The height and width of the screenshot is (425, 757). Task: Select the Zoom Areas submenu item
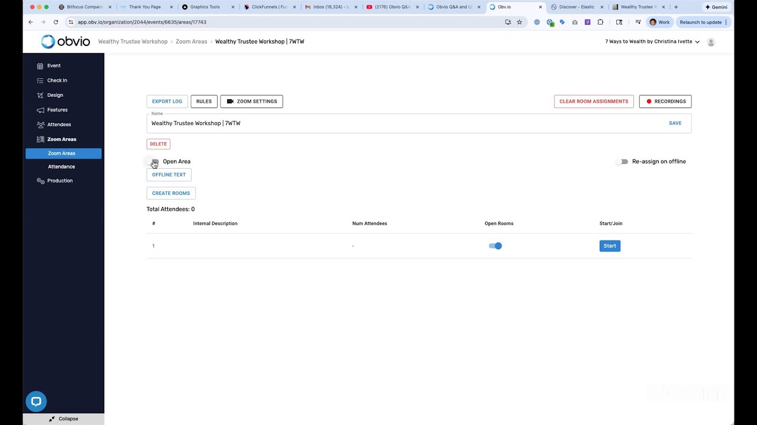pos(64,153)
